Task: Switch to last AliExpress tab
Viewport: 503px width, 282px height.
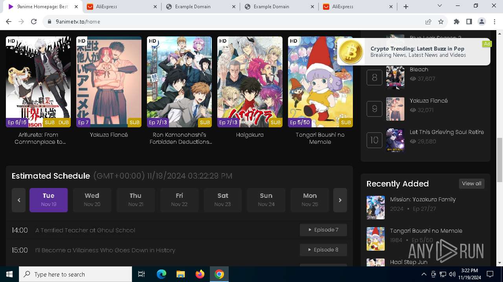Action: tap(358, 7)
